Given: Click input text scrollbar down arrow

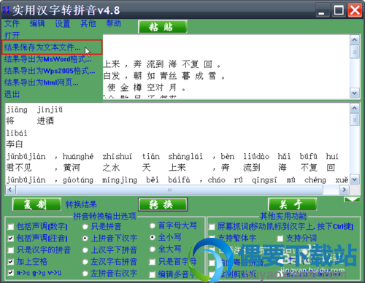Looking at the screenshot, I should 355,93.
